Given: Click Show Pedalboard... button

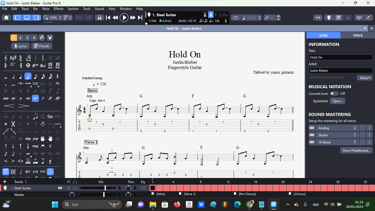Looking at the screenshot, I should 356,150.
